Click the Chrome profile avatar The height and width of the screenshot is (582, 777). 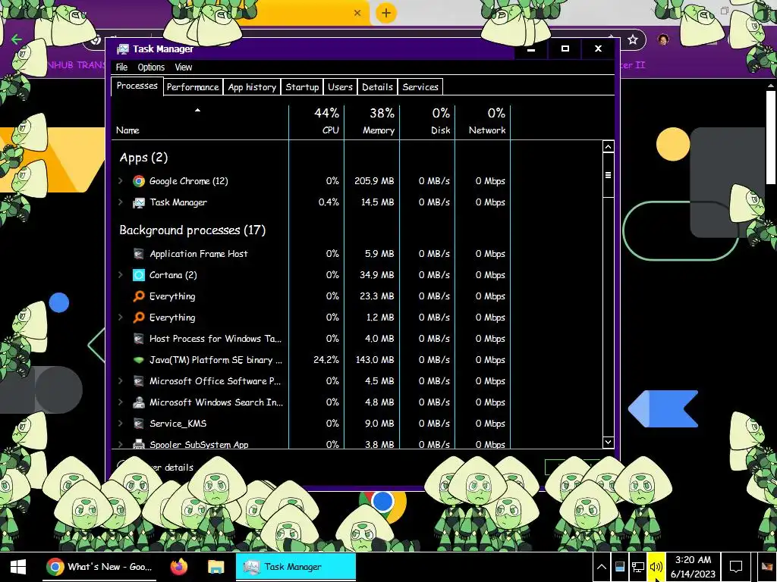(663, 39)
